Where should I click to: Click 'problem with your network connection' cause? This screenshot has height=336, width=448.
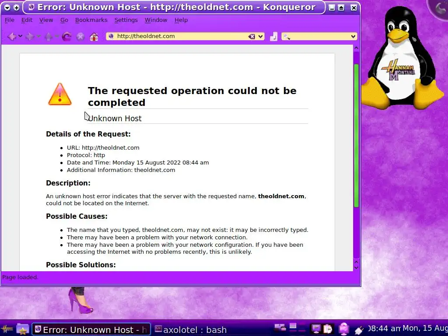point(157,238)
